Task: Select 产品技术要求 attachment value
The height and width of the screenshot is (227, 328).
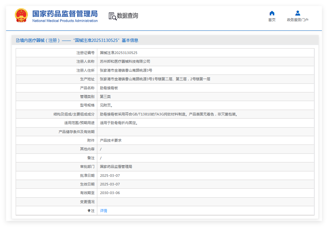Action: (111, 140)
